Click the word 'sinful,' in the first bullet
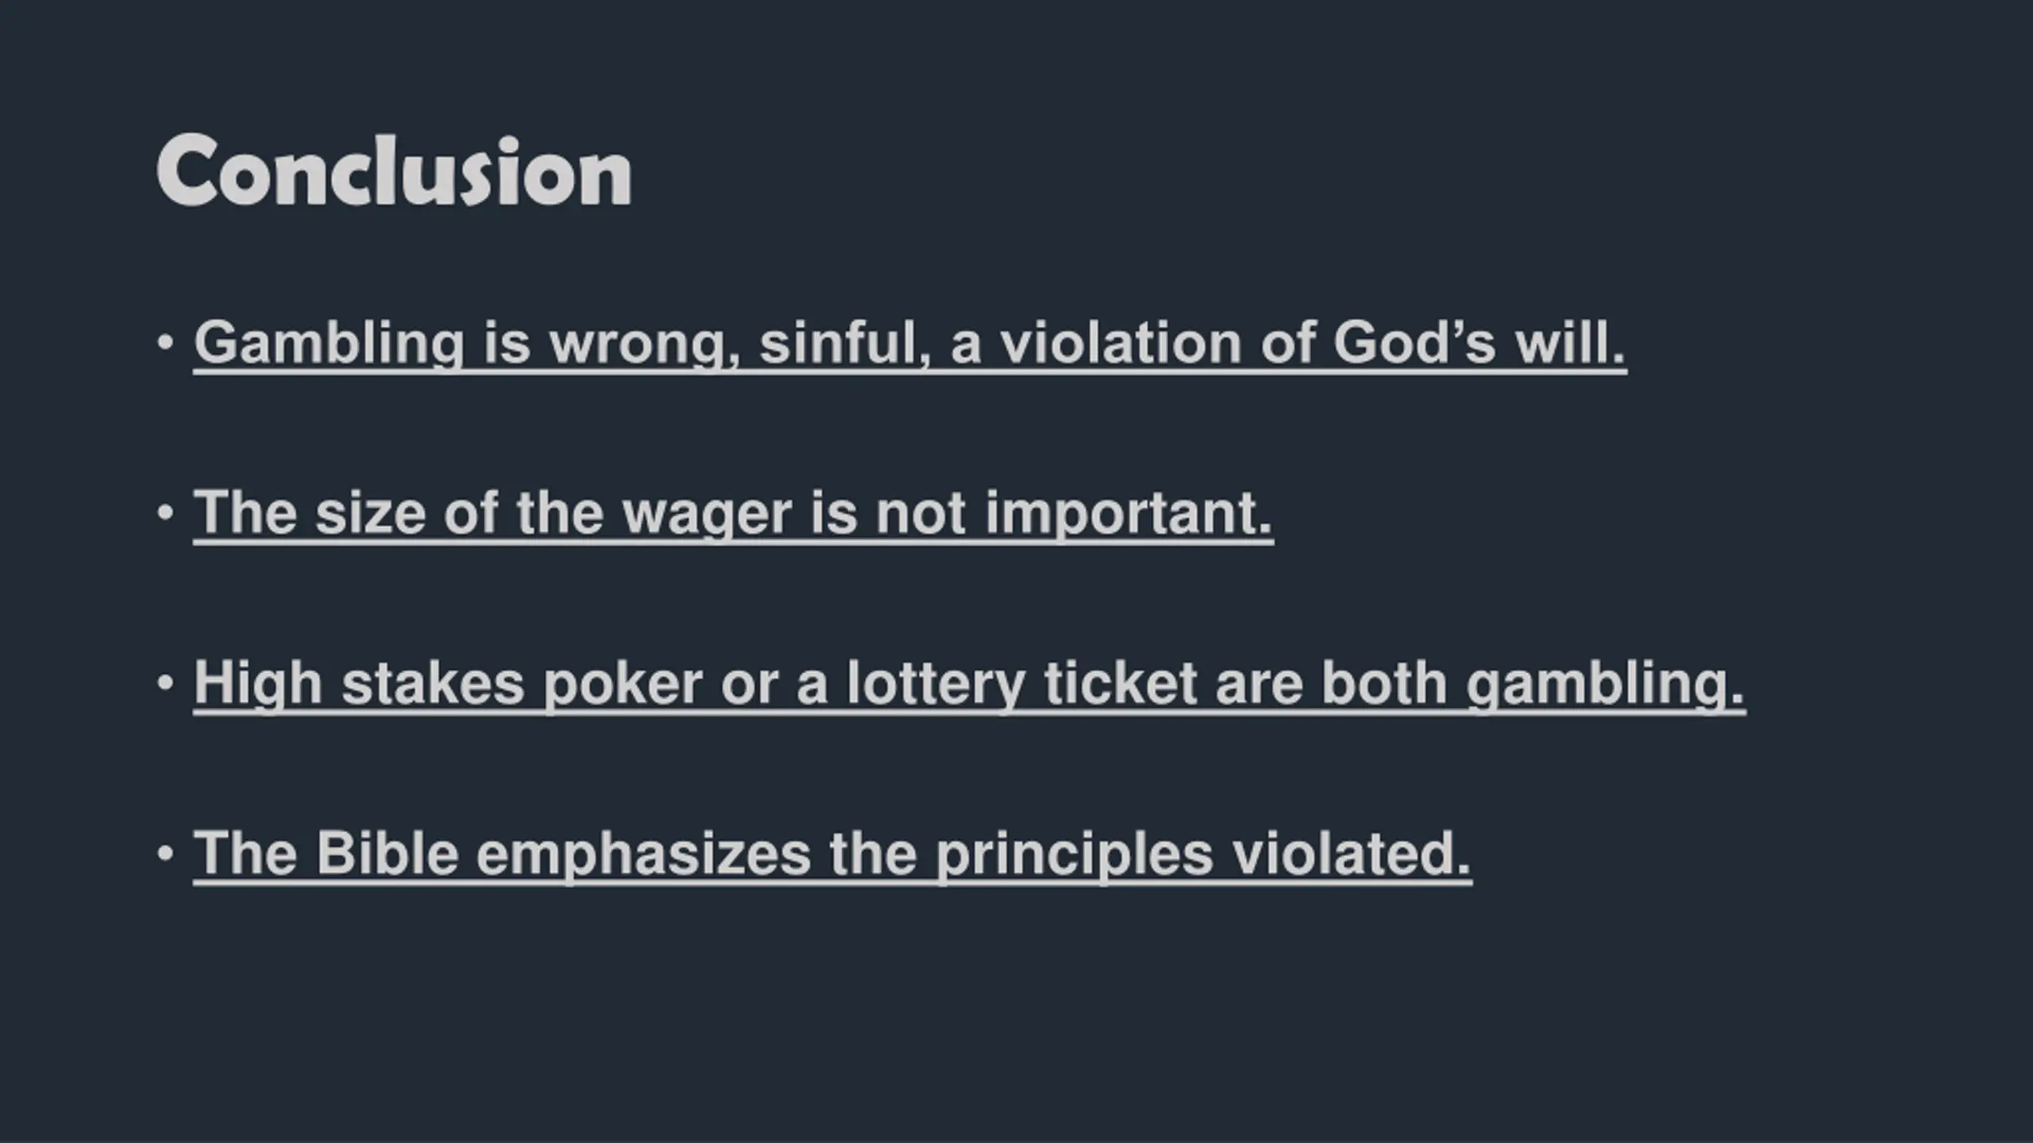 click(x=845, y=343)
